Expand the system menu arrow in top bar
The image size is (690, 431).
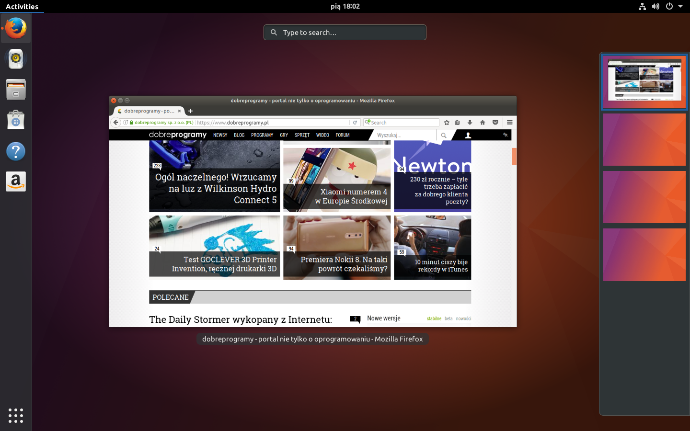pos(680,7)
